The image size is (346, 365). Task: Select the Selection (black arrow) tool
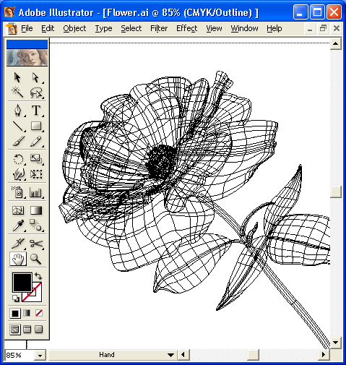pyautogui.click(x=17, y=77)
